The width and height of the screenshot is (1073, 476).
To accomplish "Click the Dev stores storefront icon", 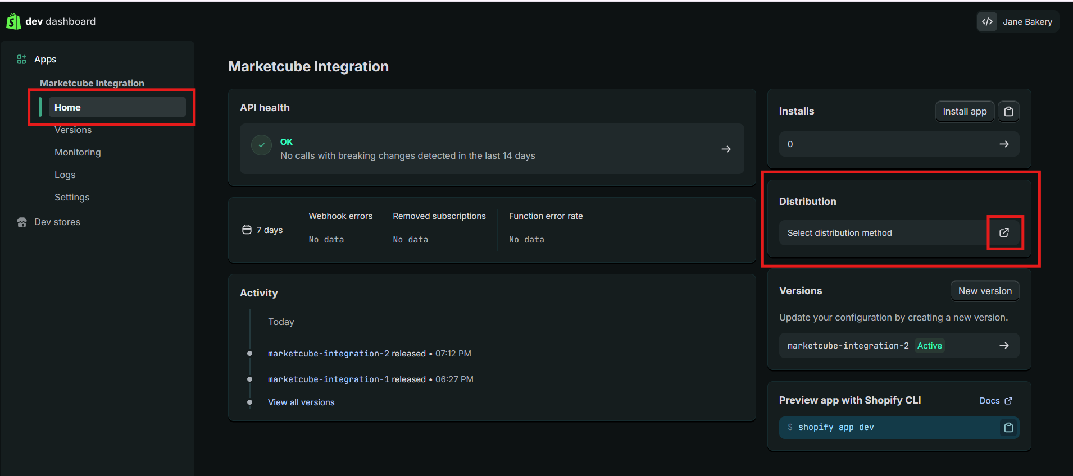I will (x=22, y=222).
